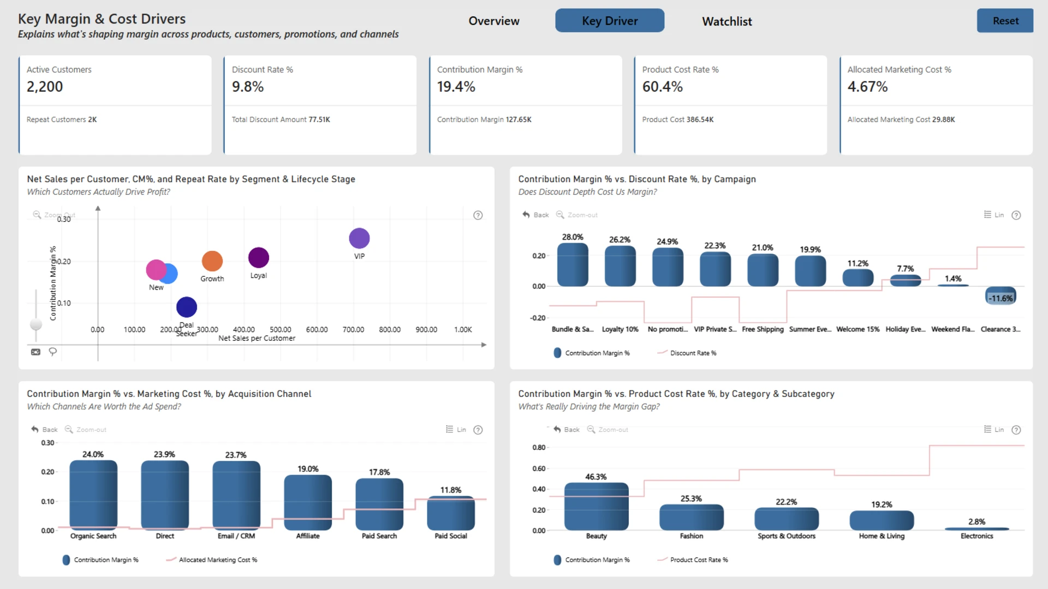
Task: Click lasso selection icon below scatter chart
Action: 53,352
